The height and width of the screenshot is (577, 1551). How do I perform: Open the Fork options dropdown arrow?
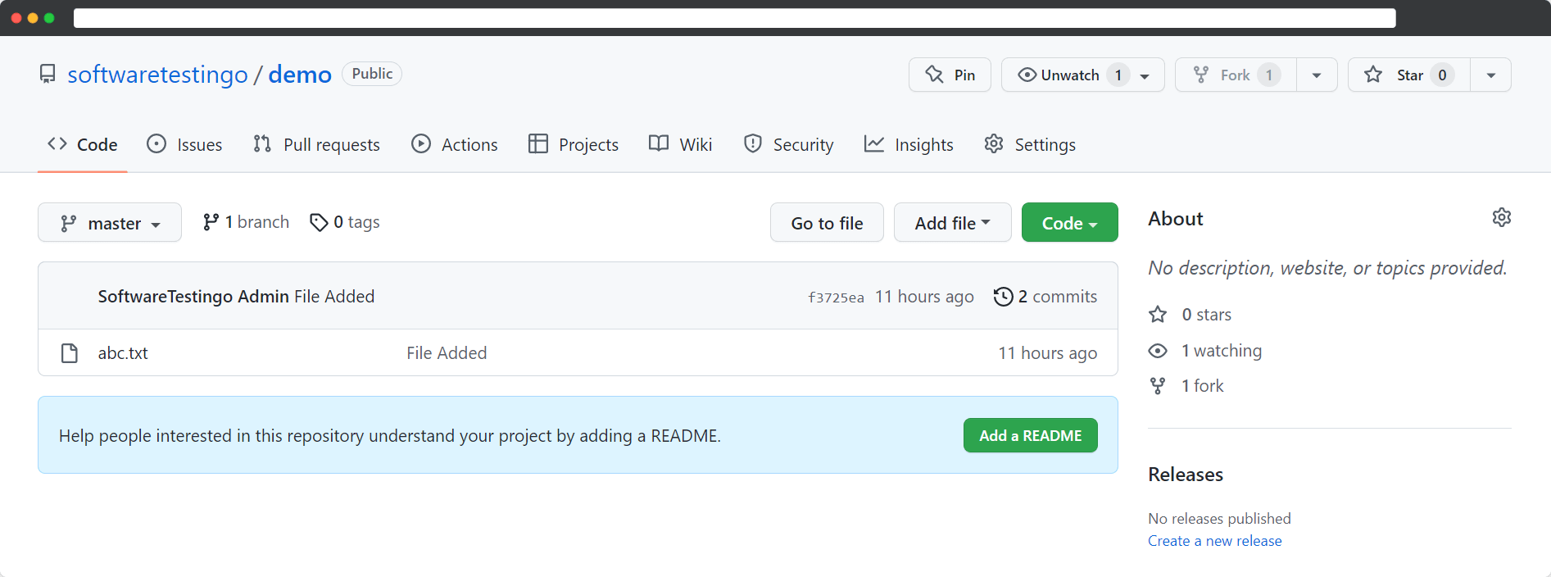click(1317, 75)
